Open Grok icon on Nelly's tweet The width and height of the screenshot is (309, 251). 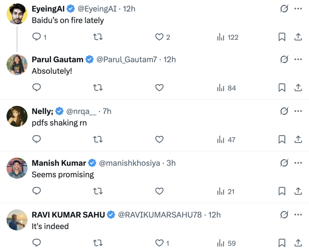[284, 111]
